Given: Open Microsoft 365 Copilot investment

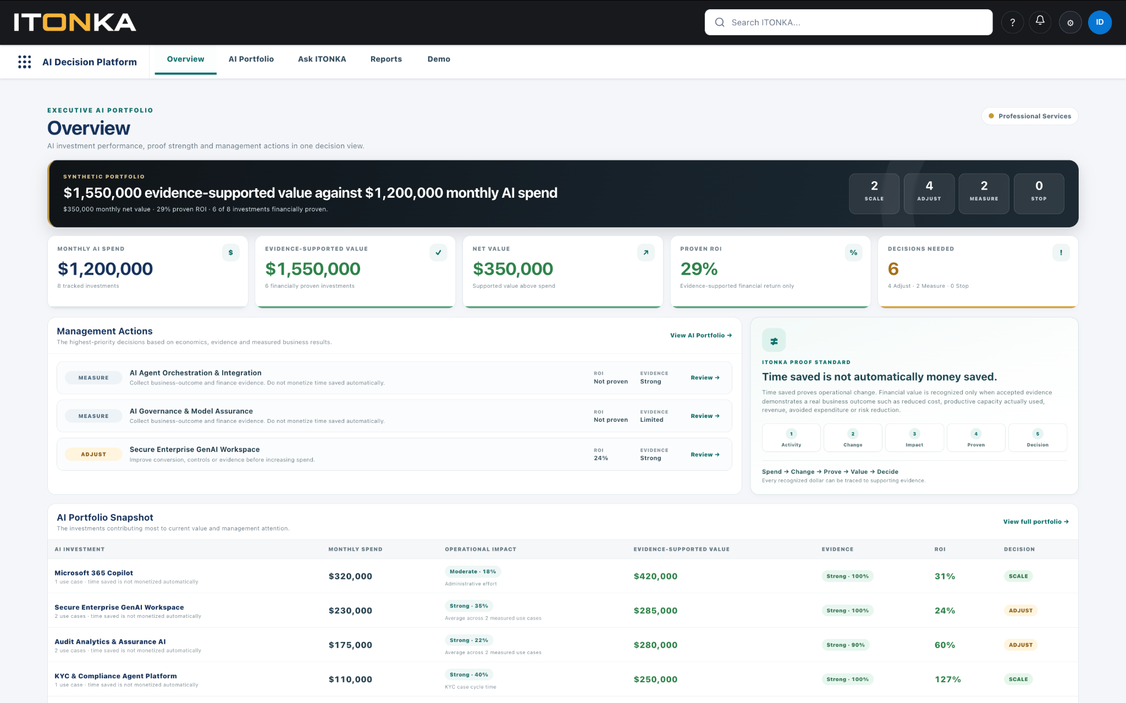Looking at the screenshot, I should (93, 573).
